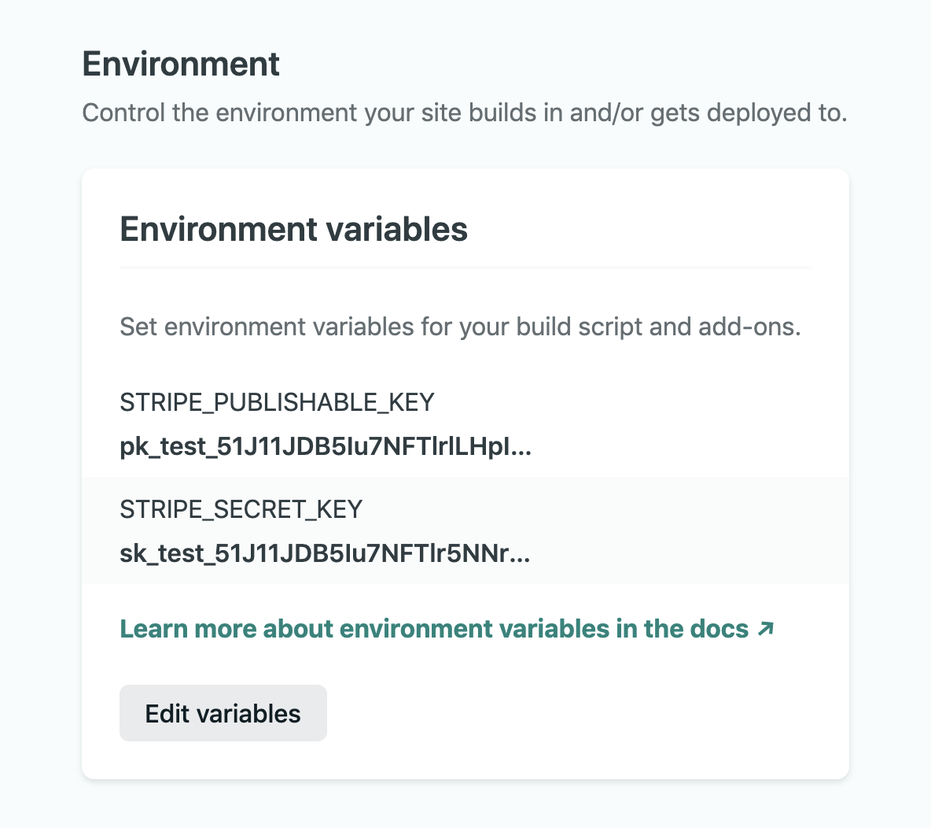
Task: Click the build script instruction text
Action: point(459,326)
